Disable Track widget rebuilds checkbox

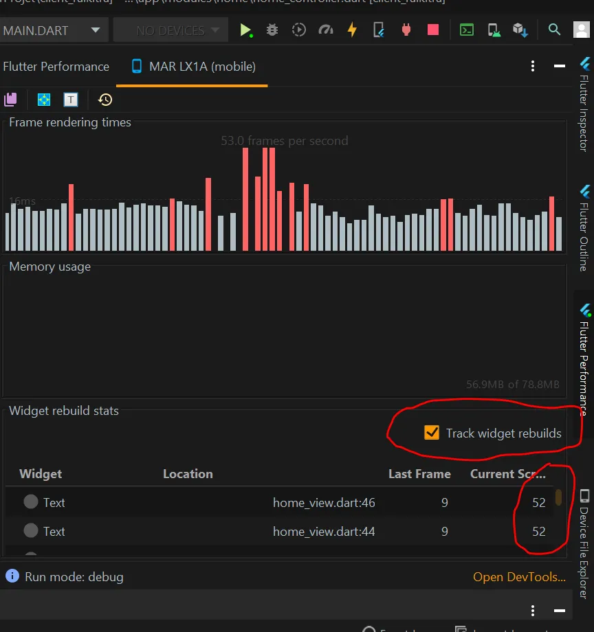click(x=432, y=433)
